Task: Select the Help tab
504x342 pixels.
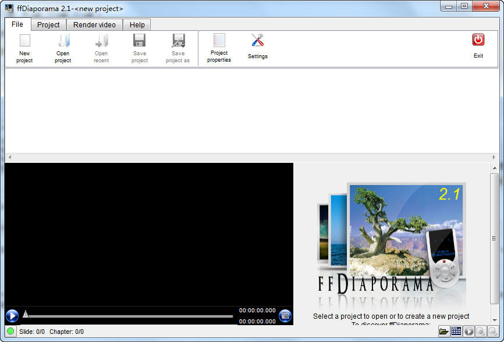Action: [x=137, y=25]
